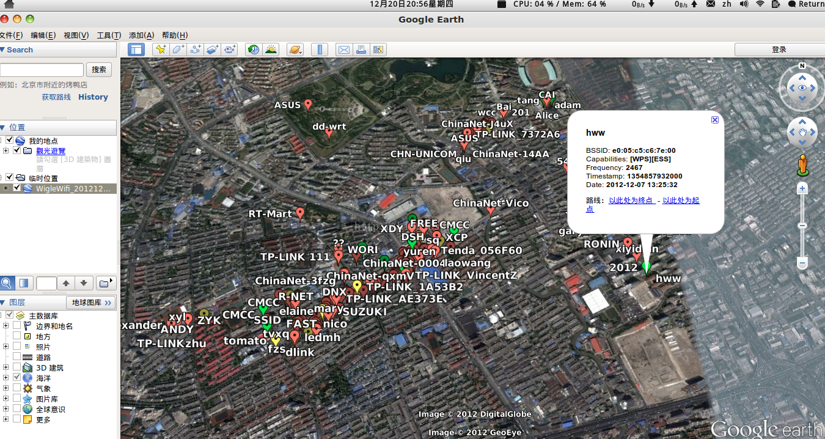
Task: Click the RT-Mart red placemark pin
Action: pos(300,213)
